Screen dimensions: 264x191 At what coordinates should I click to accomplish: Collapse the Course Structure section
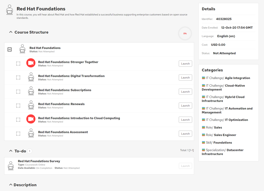click(x=11, y=32)
